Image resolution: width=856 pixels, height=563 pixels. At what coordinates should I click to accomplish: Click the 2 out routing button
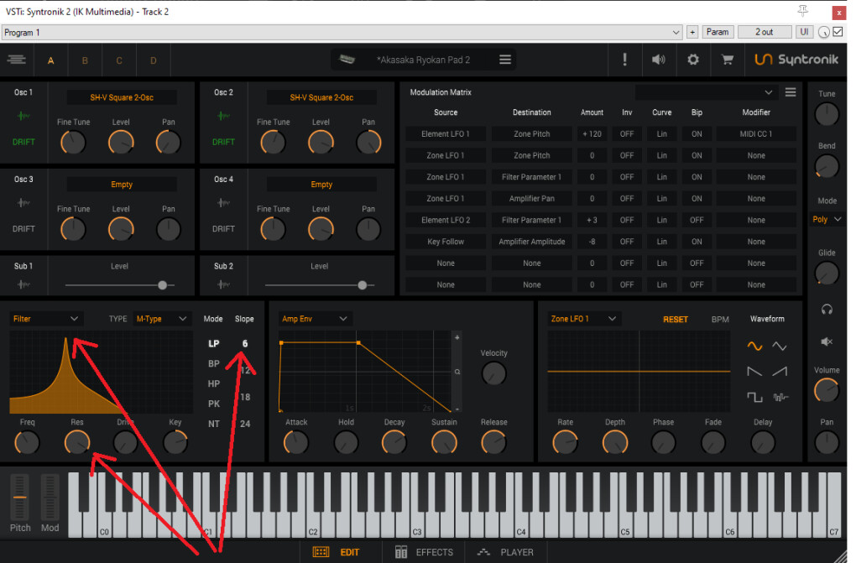click(764, 32)
